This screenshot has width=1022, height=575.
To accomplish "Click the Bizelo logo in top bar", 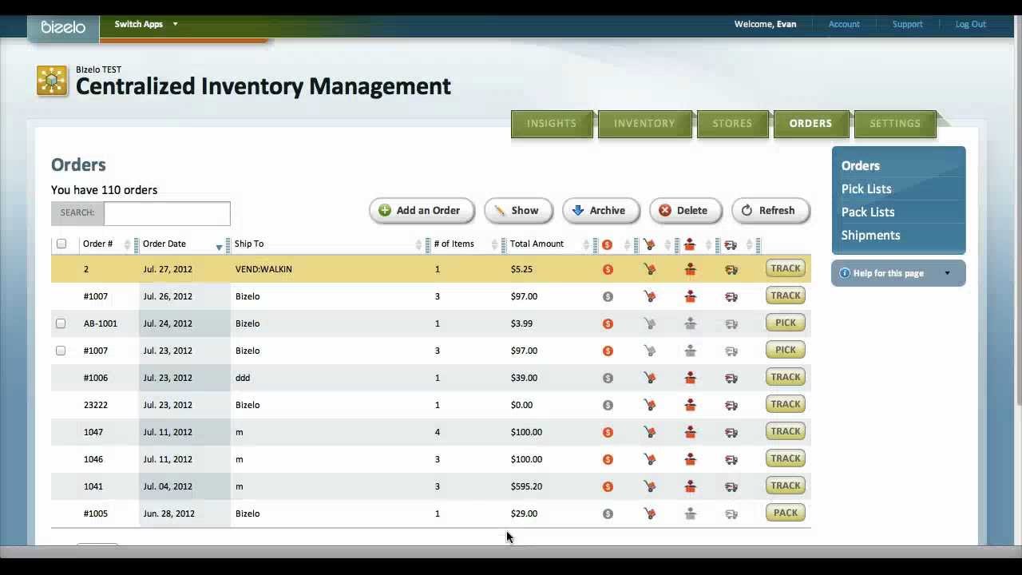I will coord(63,27).
